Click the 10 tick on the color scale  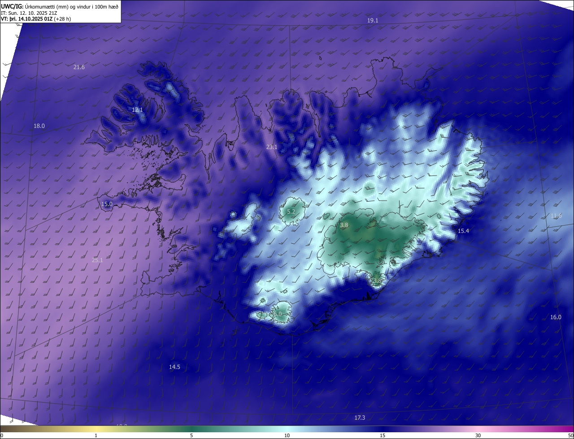pos(287,435)
